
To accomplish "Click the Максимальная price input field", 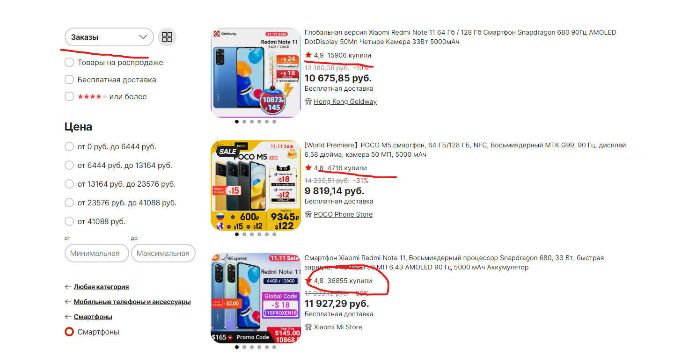I will [x=163, y=253].
